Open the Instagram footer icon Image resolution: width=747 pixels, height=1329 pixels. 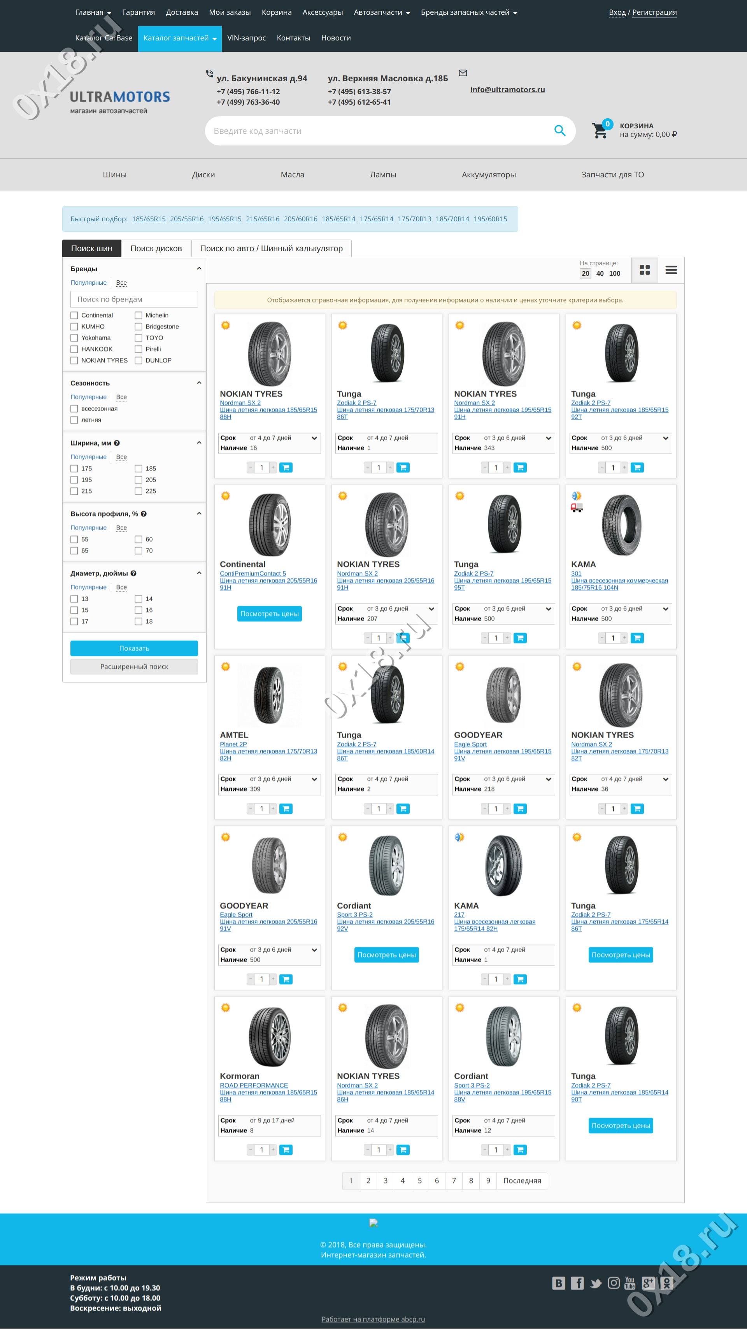point(613,1283)
